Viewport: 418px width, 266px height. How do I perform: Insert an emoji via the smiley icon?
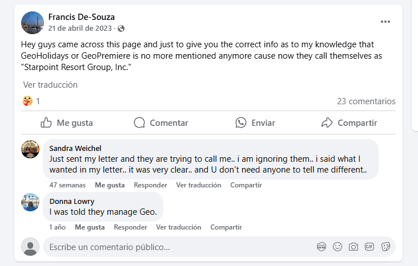(x=337, y=247)
